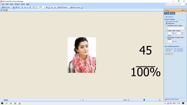Select Custom width x height option

[x=167, y=31]
